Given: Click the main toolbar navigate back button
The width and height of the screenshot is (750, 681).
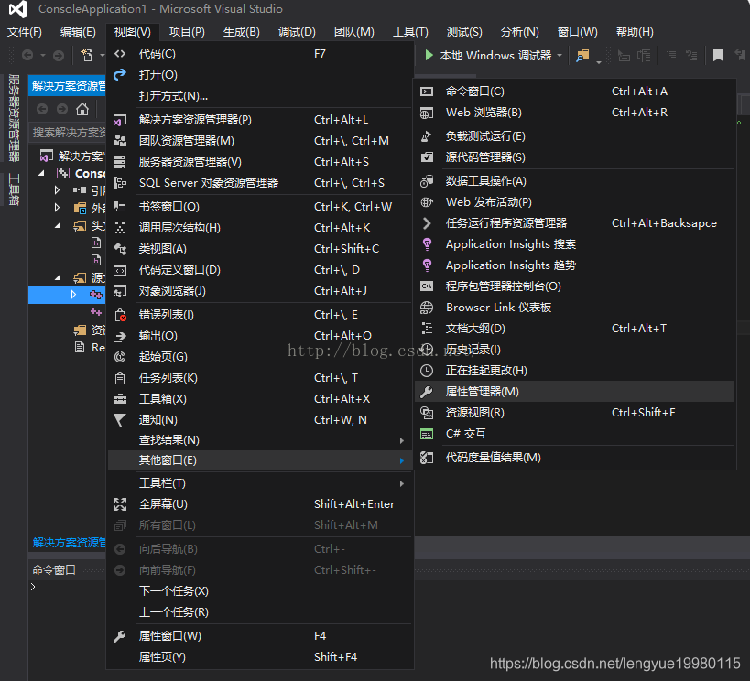Looking at the screenshot, I should click(27, 56).
